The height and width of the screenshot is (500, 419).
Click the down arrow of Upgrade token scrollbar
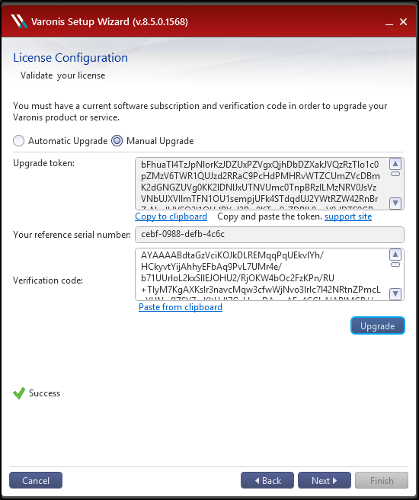395,203
